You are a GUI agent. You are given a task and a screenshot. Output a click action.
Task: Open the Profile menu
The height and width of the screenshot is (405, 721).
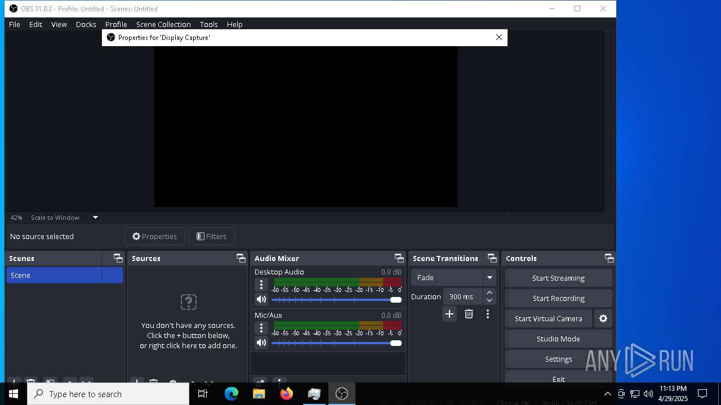pos(116,24)
